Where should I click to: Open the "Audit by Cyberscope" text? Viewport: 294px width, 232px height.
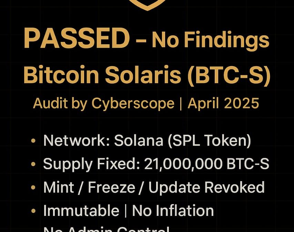pyautogui.click(x=103, y=103)
